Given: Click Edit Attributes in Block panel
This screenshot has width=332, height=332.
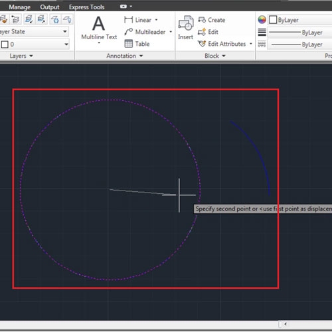Looking at the screenshot, I should pyautogui.click(x=222, y=44).
